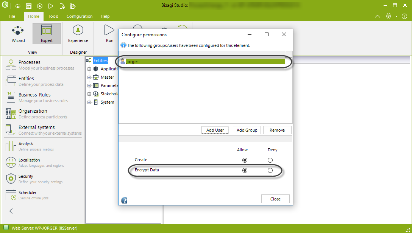
Task: Select the System tree item
Action: tap(107, 102)
